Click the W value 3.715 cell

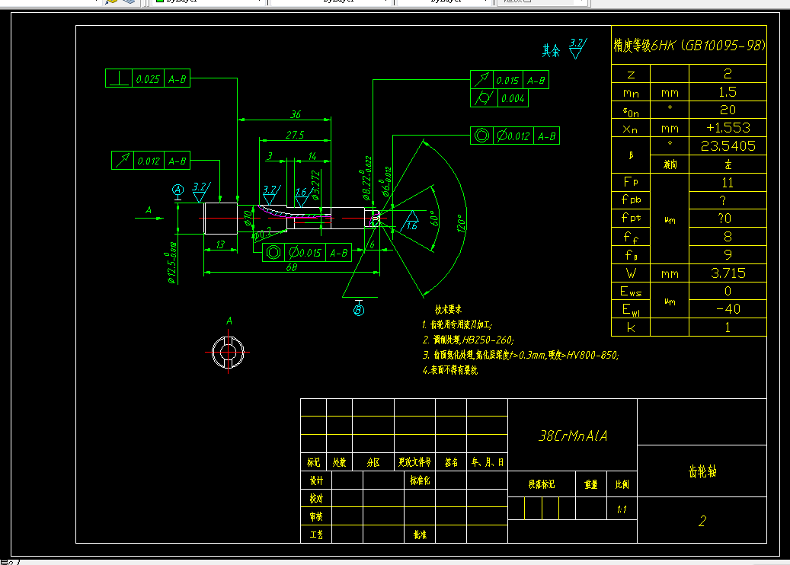coord(728,273)
